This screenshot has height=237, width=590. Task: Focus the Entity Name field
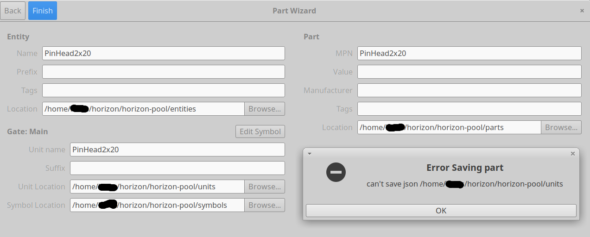164,53
